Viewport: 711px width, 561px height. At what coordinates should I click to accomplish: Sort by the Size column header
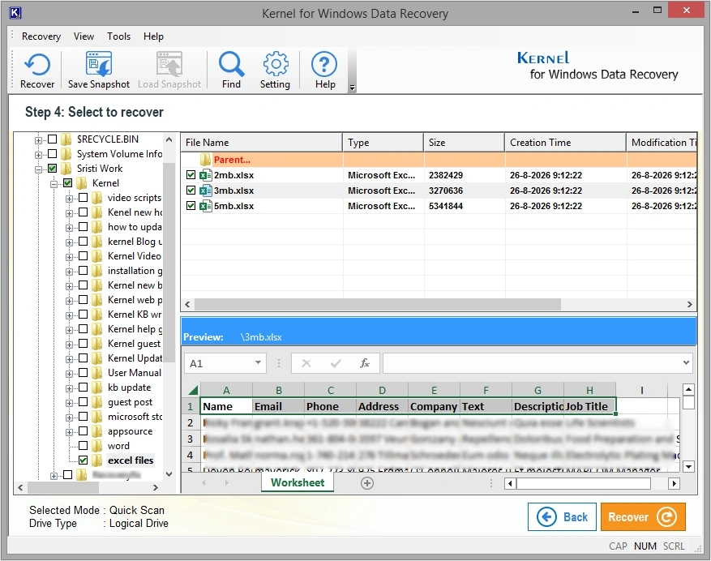(464, 143)
